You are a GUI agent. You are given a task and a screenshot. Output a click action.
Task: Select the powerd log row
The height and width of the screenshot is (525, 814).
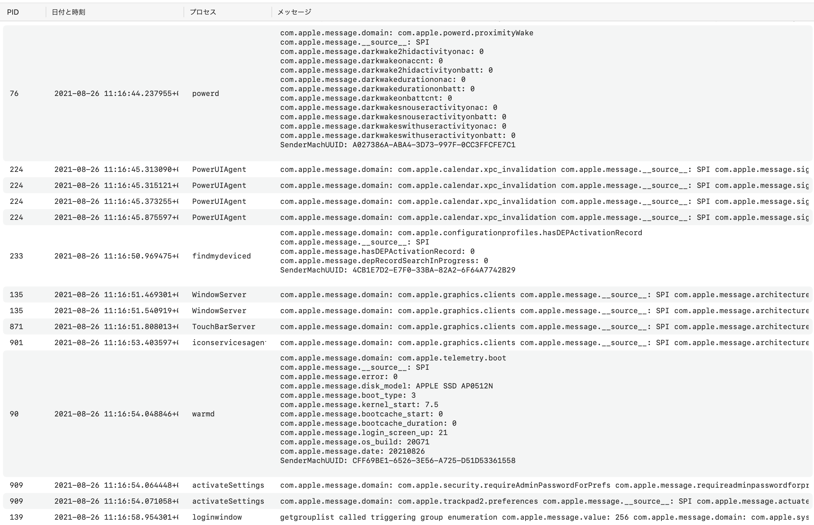(x=205, y=93)
